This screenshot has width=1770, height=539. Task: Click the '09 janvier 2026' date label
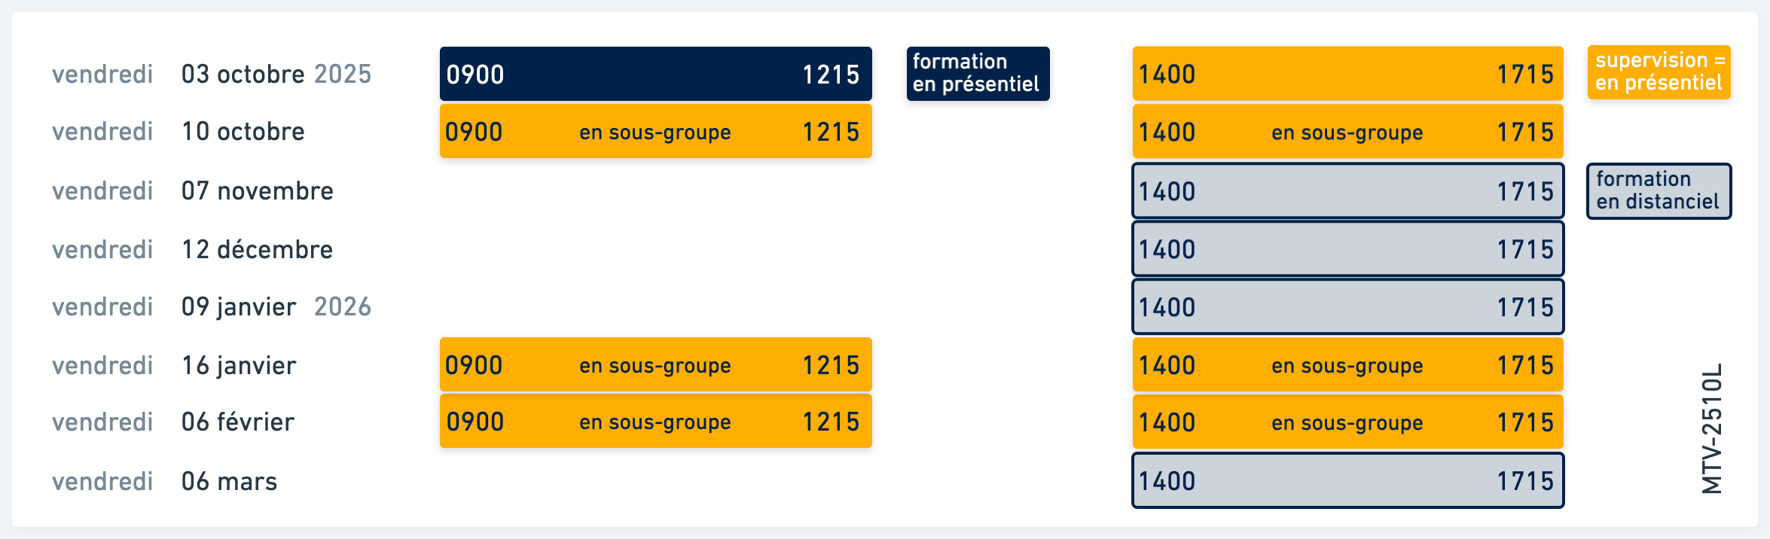point(276,307)
